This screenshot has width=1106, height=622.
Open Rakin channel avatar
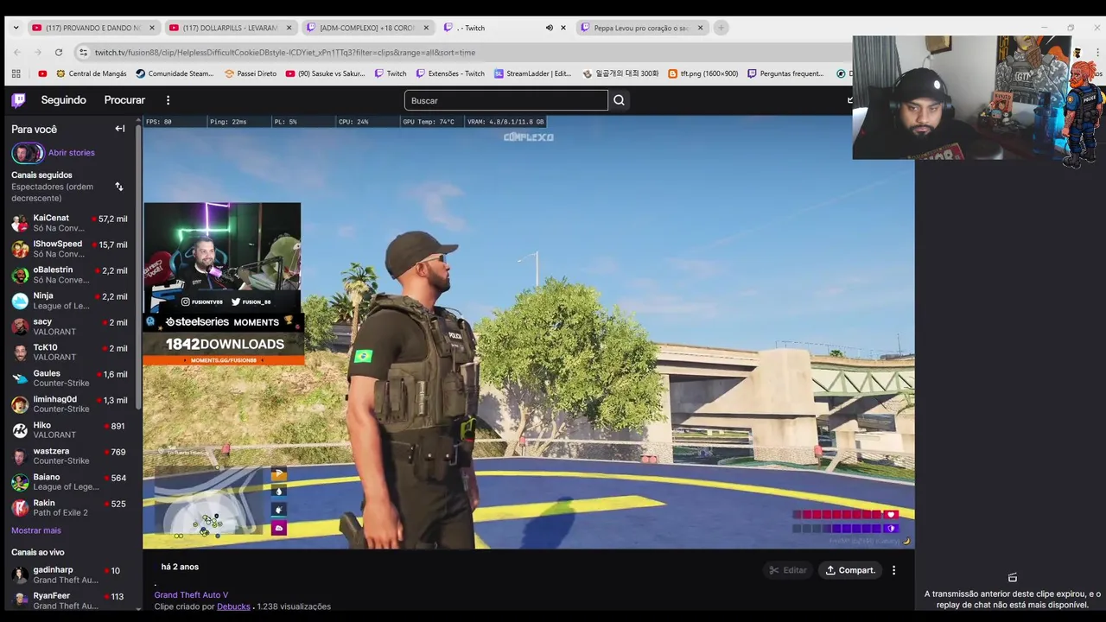20,508
